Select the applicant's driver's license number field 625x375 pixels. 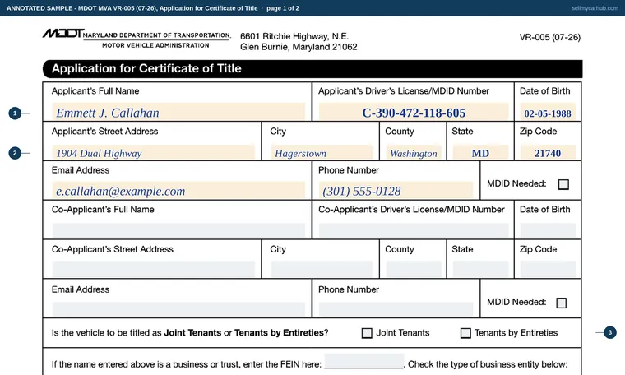coord(414,112)
